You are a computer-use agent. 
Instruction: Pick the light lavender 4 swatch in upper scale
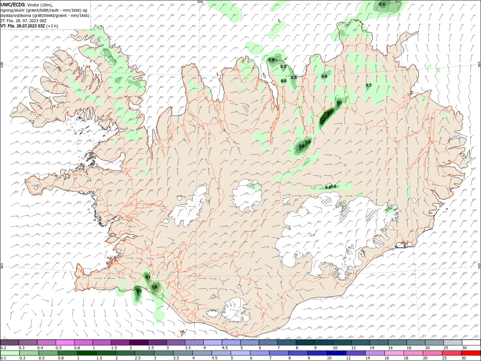click(212, 343)
